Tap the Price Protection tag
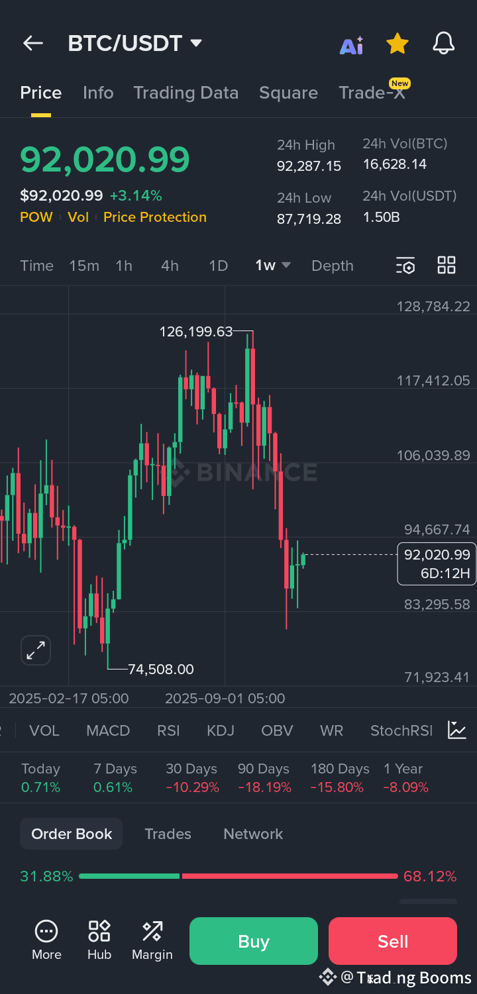 [x=155, y=217]
